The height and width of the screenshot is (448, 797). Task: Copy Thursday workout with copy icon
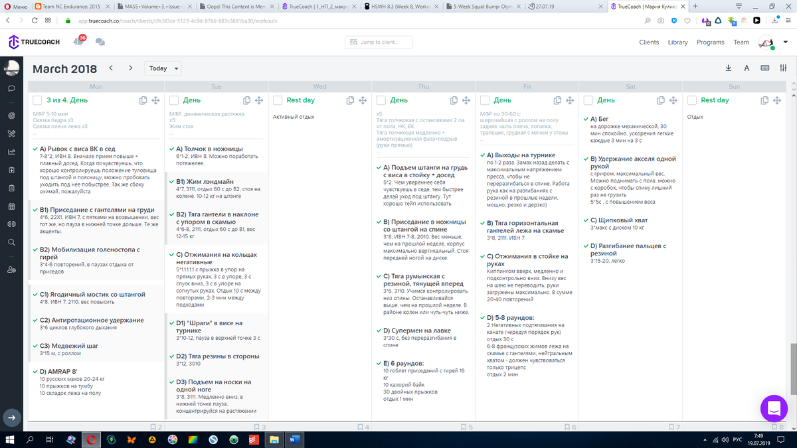[x=455, y=100]
